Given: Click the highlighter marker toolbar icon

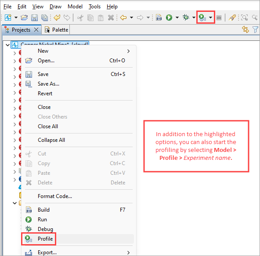Looking at the screenshot, I should [x=232, y=18].
